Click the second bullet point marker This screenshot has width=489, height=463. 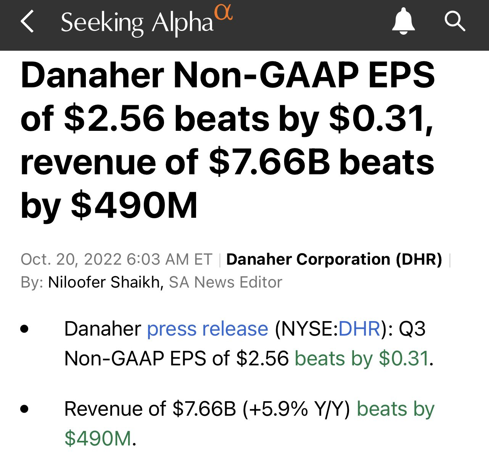(x=25, y=409)
